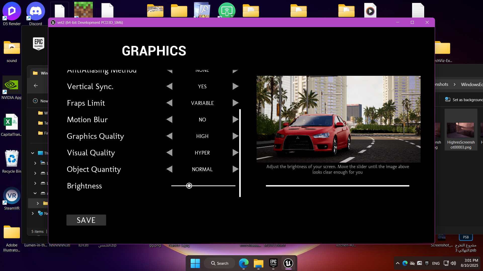Toggle Motion Blur with right arrow
Viewport: 483px width, 271px height.
[235, 120]
